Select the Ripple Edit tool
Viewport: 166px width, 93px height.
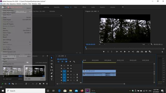52,64
